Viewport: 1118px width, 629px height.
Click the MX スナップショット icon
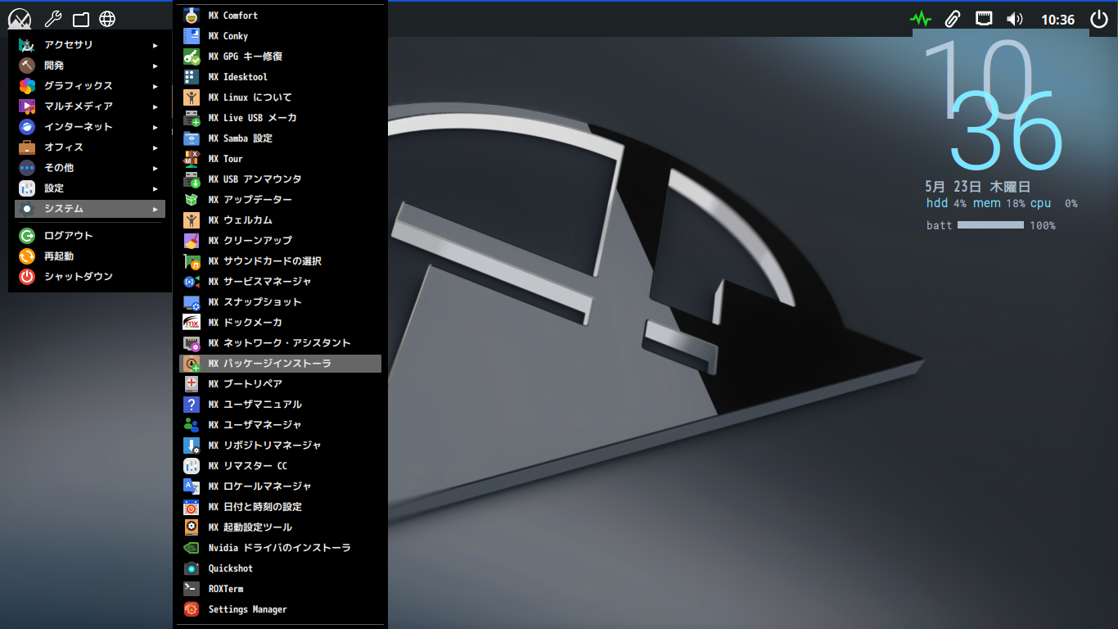(192, 302)
